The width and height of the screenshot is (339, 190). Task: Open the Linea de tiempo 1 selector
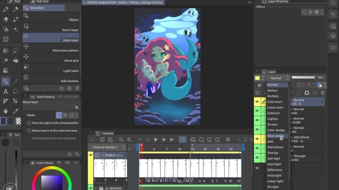[x=107, y=147]
